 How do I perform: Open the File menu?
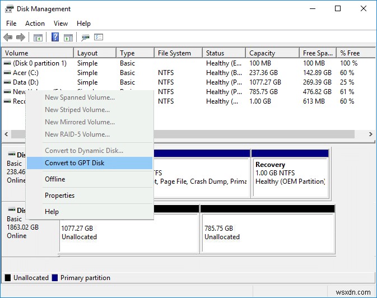[11, 24]
